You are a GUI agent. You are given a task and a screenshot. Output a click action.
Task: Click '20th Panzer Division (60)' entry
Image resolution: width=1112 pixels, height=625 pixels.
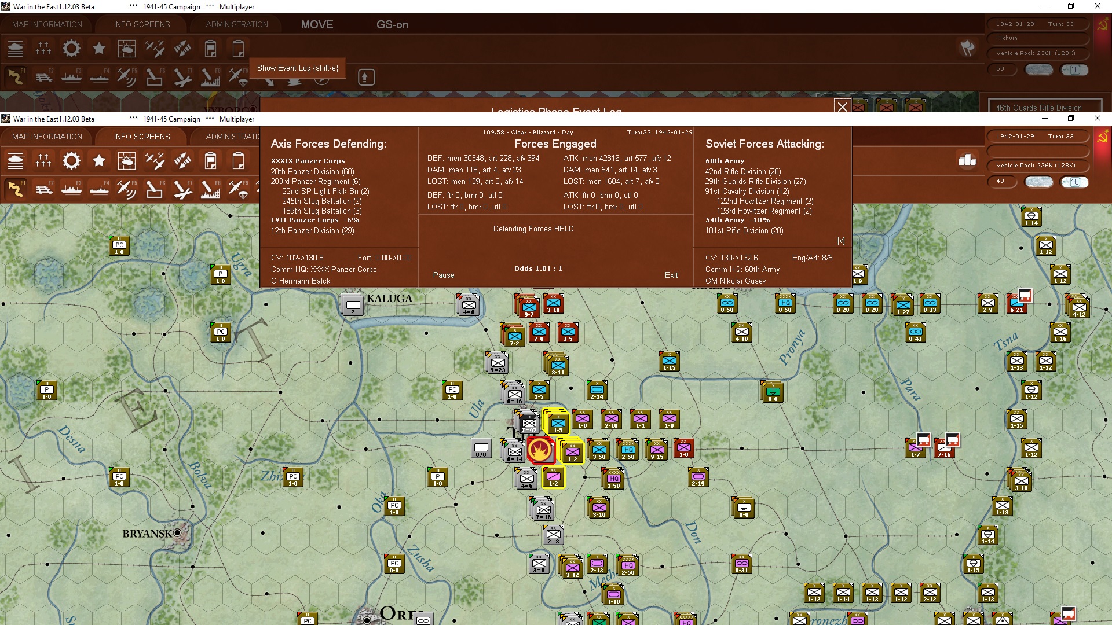[x=312, y=171]
